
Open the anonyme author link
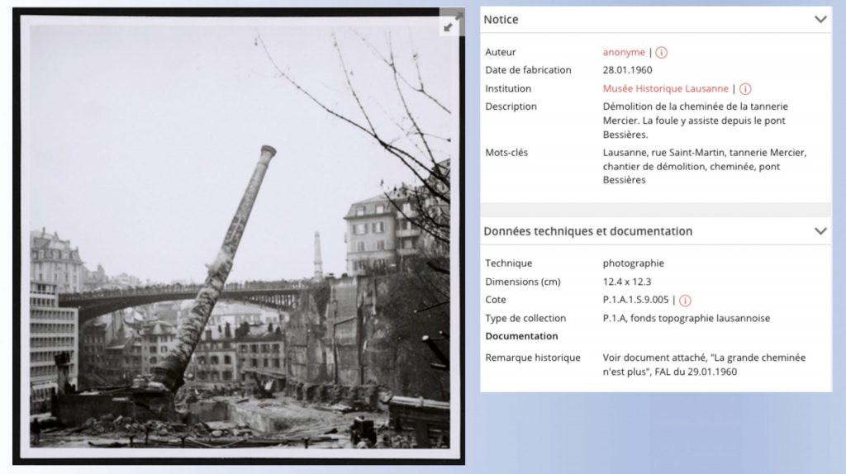(x=624, y=52)
